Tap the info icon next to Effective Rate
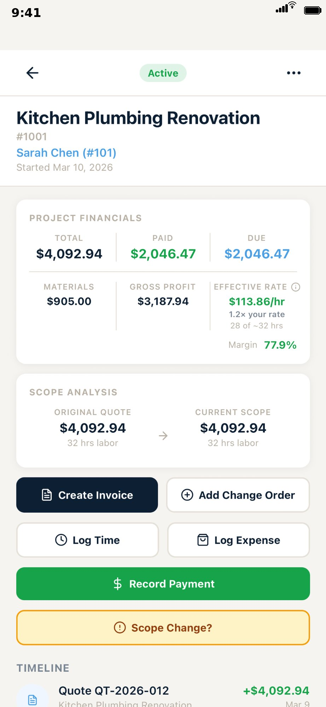The image size is (326, 707). 296,287
